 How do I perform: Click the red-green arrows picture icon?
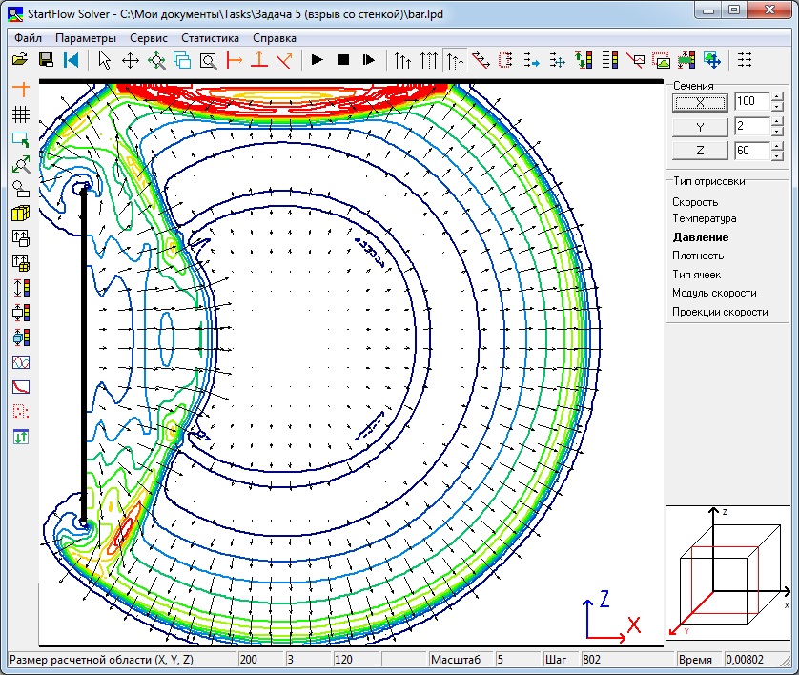[686, 61]
